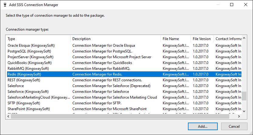Choose the ProjectServer (KingswaySoft) entry

coord(124,57)
